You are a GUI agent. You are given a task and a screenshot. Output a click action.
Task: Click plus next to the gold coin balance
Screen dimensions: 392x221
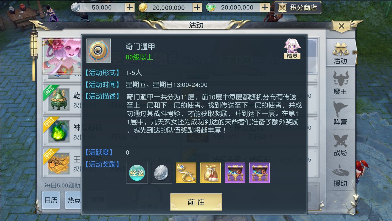[197, 7]
